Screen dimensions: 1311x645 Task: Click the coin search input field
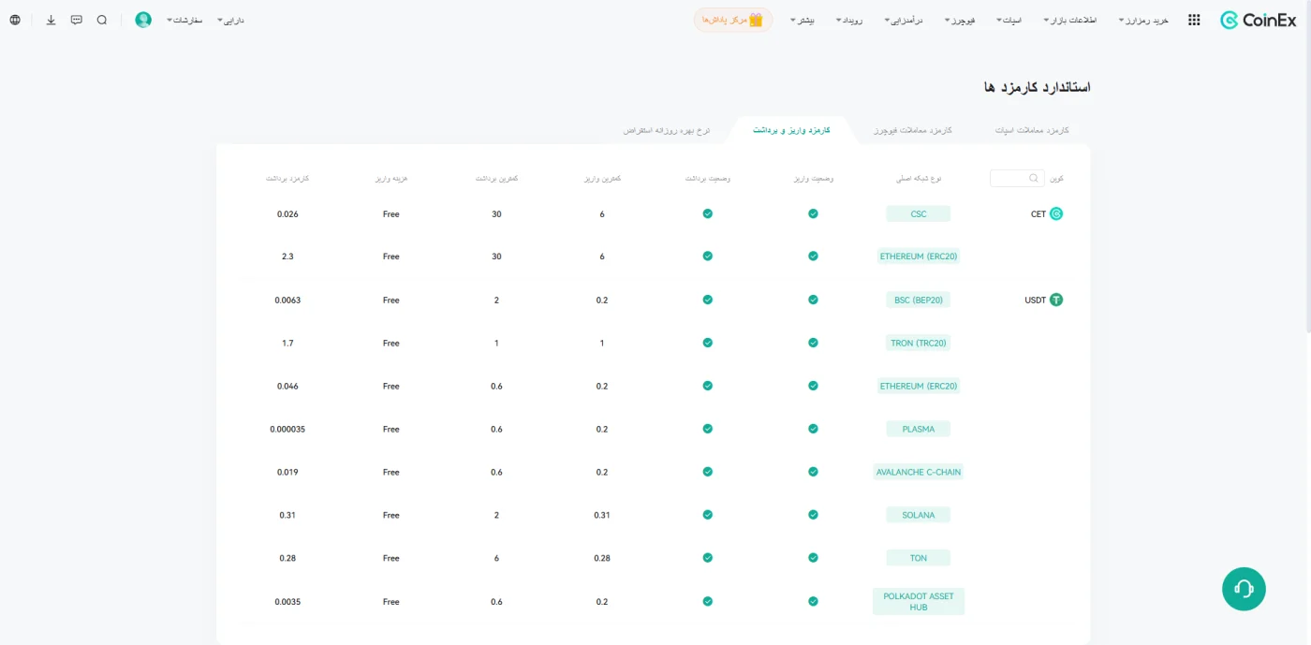pos(1017,178)
